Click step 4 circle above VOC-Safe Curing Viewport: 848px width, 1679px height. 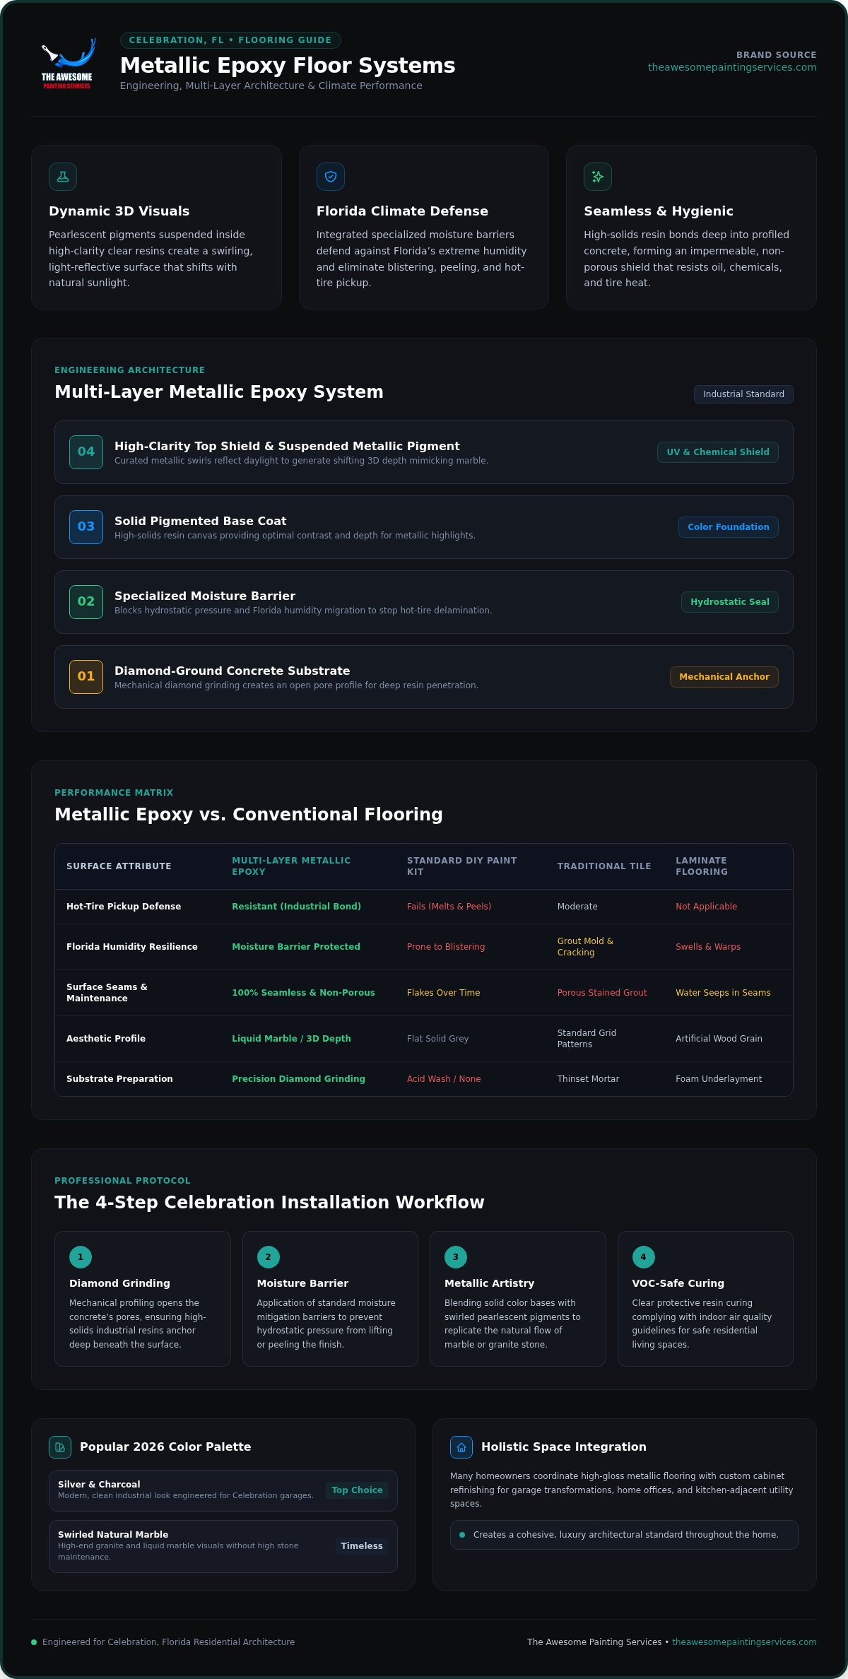[644, 1257]
